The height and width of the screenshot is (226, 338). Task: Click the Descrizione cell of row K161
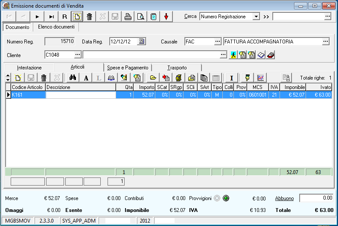tap(81, 95)
